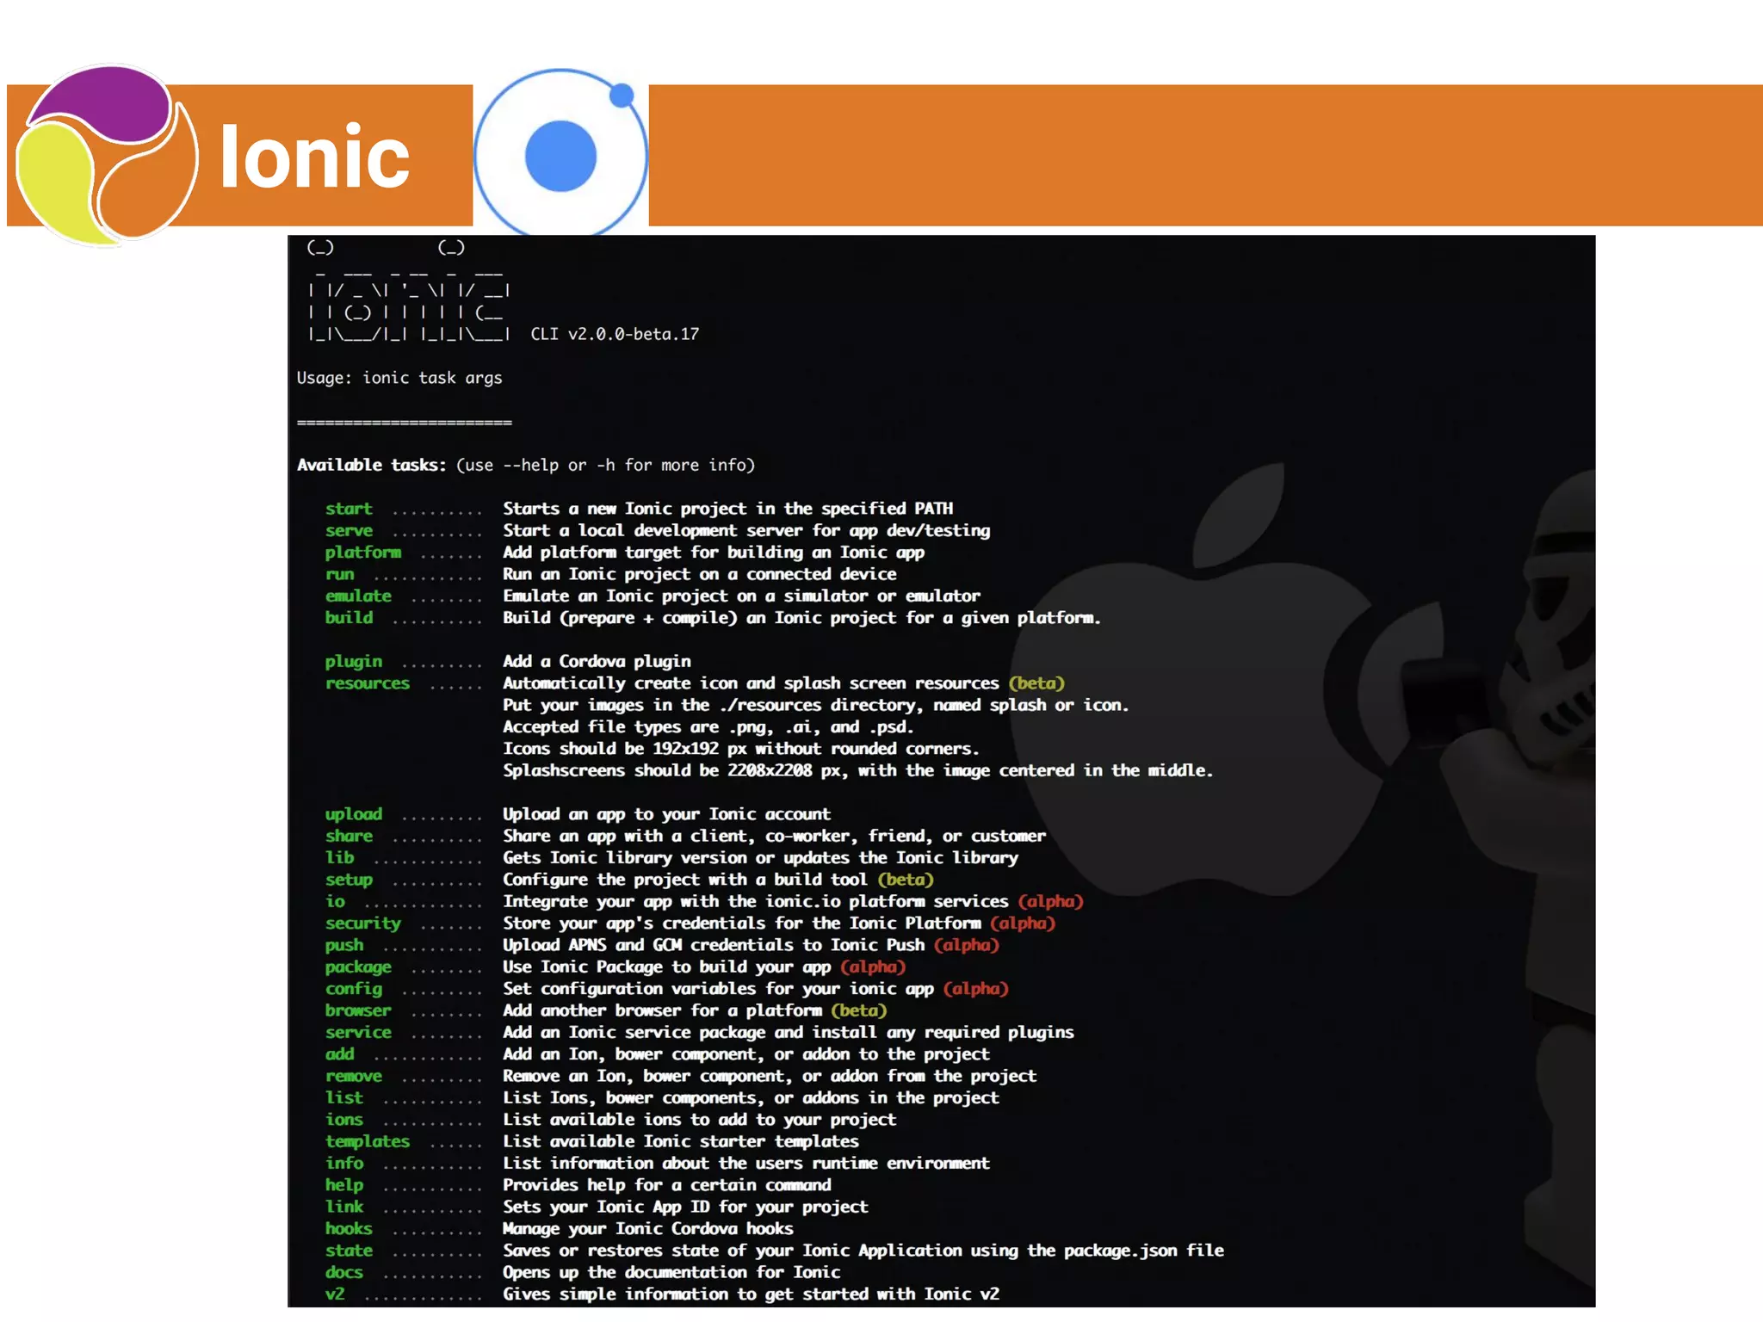Select the 'run' task name

(339, 574)
